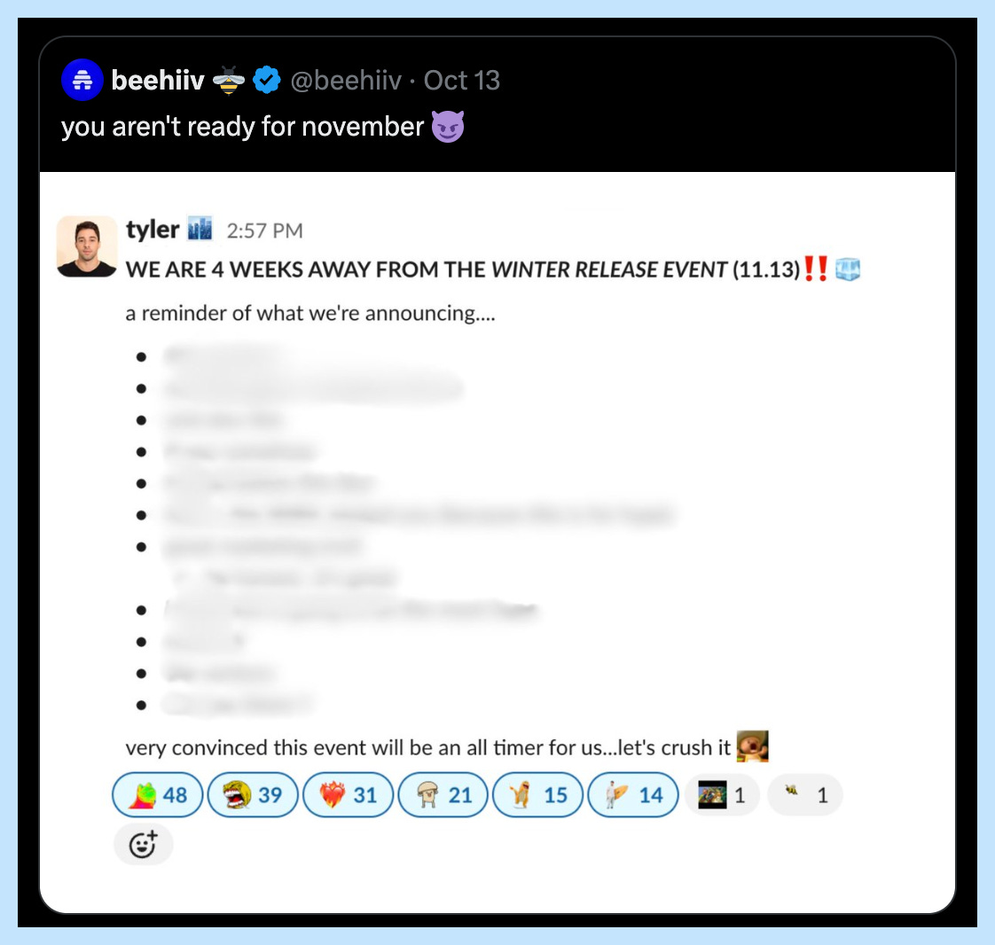Toggle the reaction with count 14
This screenshot has width=995, height=945.
[x=633, y=794]
